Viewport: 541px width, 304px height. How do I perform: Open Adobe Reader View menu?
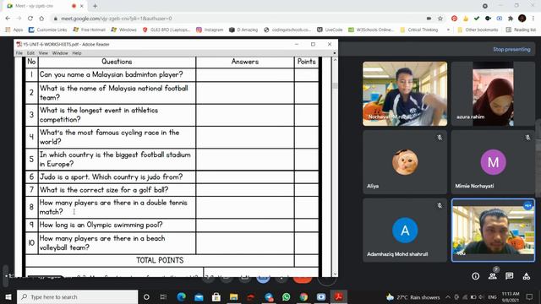43,53
